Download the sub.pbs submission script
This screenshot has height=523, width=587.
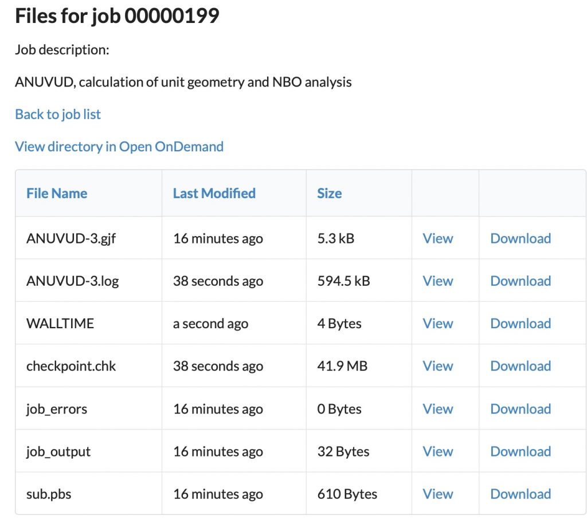point(520,494)
